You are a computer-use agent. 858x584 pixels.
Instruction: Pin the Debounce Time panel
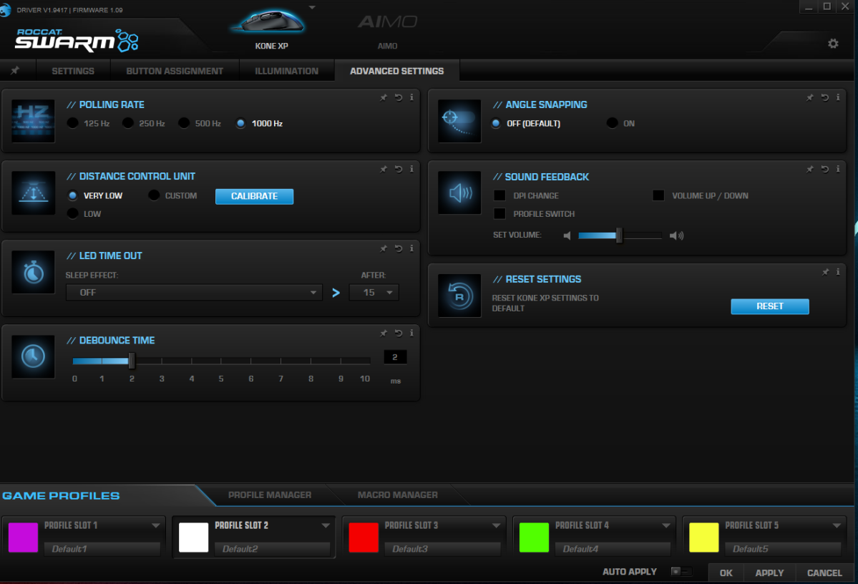pos(384,333)
